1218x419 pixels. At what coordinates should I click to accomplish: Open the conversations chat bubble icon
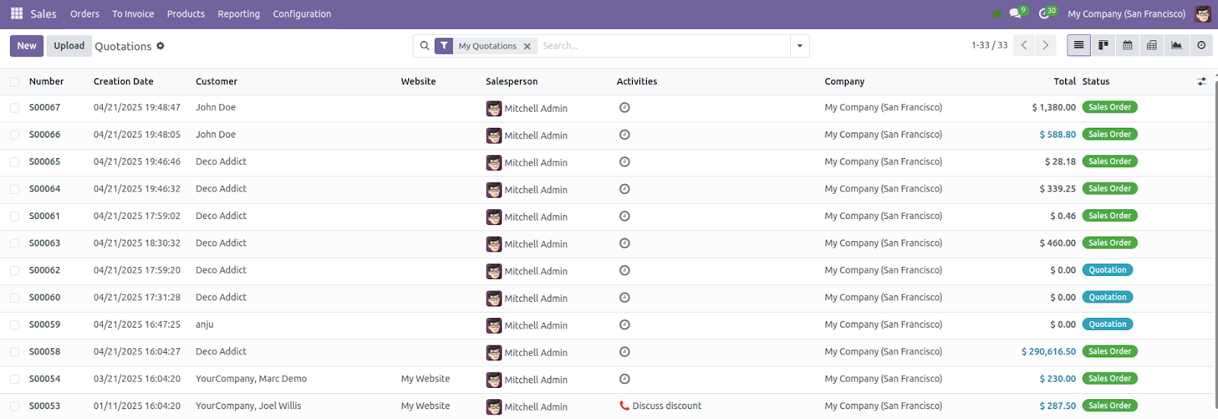(1016, 14)
